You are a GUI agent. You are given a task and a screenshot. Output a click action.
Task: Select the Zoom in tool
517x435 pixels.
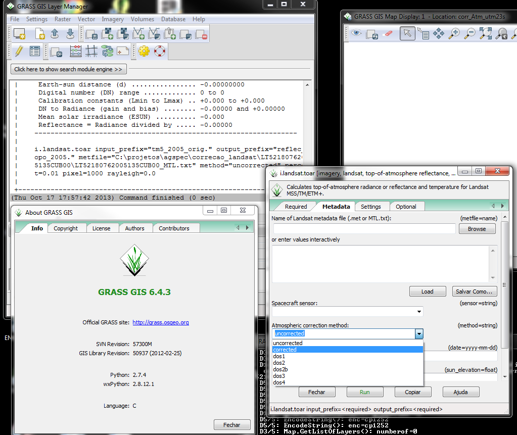click(454, 33)
